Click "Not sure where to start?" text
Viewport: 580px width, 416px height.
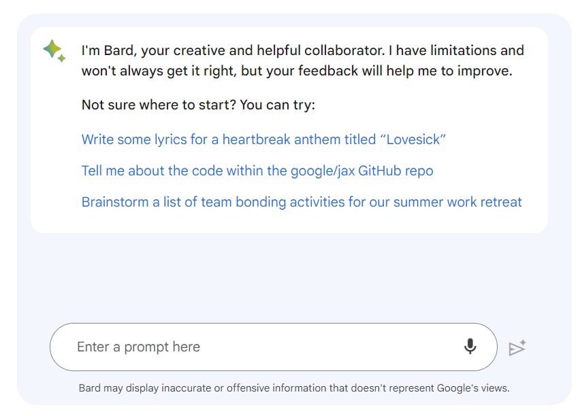pyautogui.click(x=159, y=105)
